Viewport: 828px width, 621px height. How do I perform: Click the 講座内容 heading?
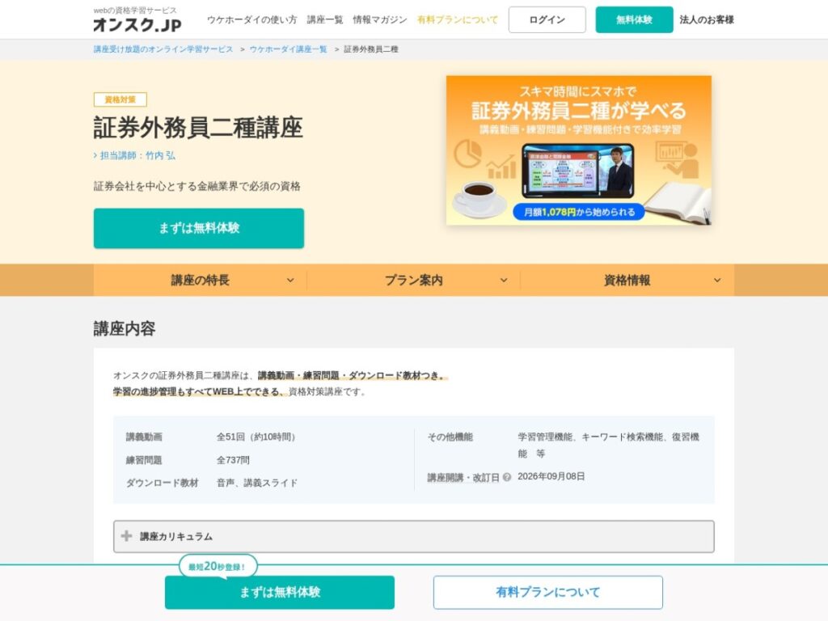(x=125, y=328)
